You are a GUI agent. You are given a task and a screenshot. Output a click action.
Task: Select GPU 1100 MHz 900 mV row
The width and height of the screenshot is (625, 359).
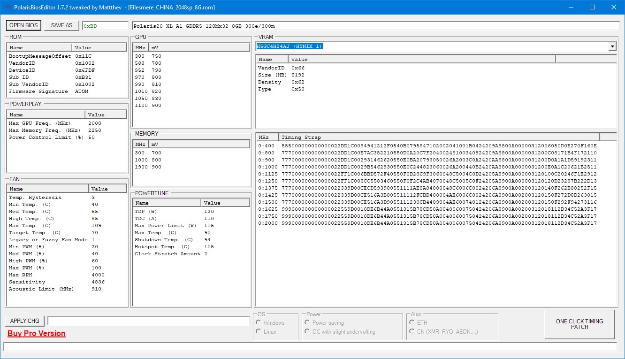point(191,106)
